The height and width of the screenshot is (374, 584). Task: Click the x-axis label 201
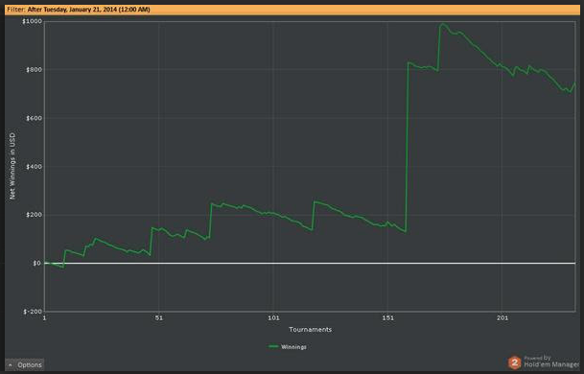click(502, 318)
